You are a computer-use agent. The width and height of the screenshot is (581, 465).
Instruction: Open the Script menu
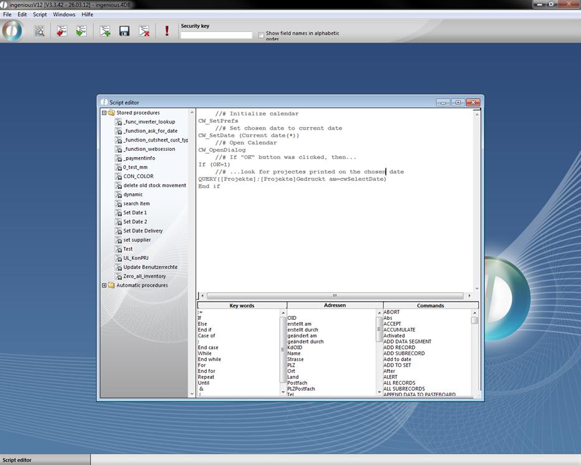[x=40, y=14]
